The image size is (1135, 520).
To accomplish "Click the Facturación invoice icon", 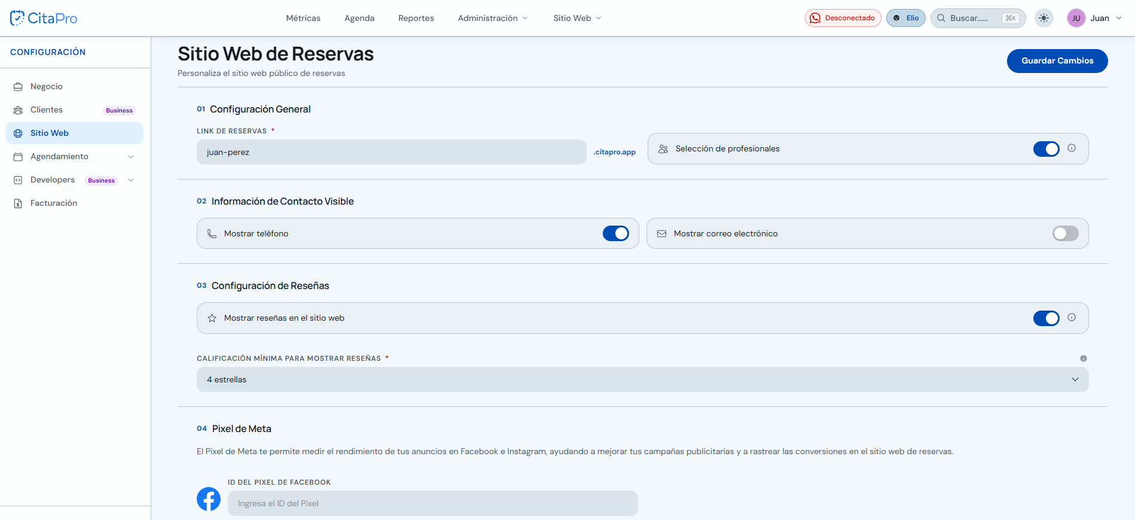I will pyautogui.click(x=18, y=203).
